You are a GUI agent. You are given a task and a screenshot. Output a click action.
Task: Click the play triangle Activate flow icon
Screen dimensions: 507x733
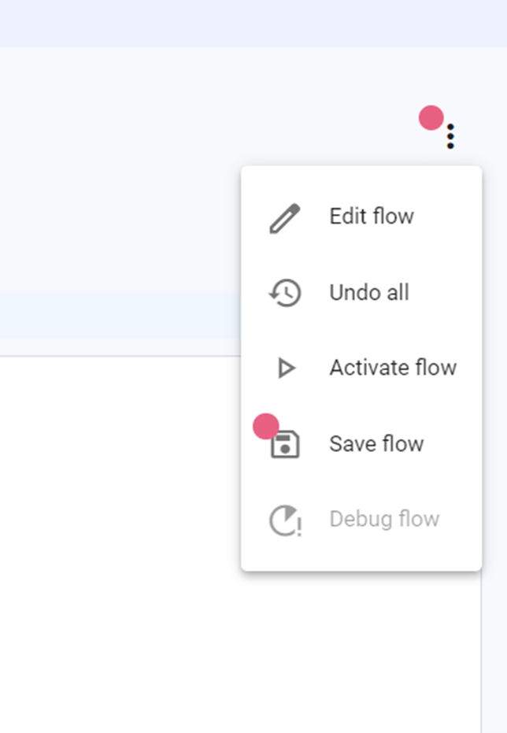click(x=285, y=368)
